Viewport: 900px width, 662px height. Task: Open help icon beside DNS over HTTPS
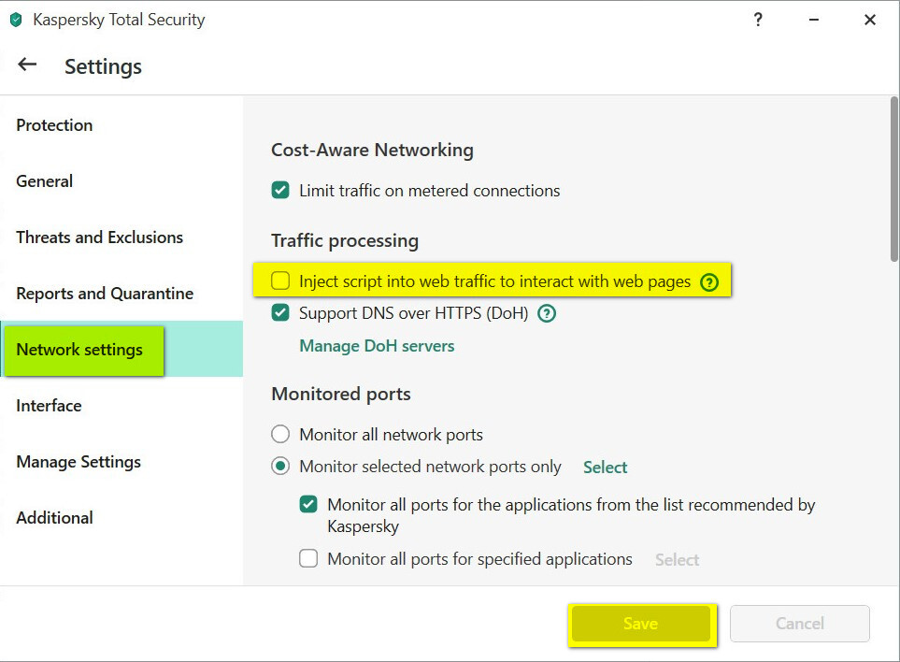tap(547, 313)
